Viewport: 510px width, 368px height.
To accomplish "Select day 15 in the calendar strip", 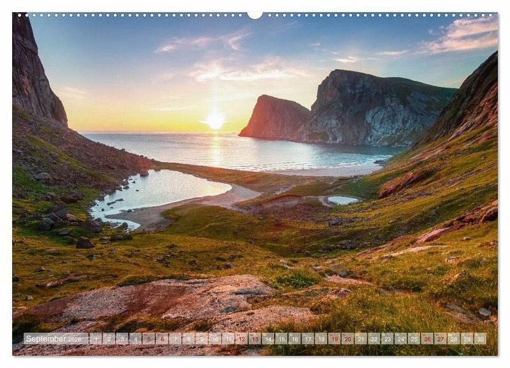I will (x=281, y=339).
